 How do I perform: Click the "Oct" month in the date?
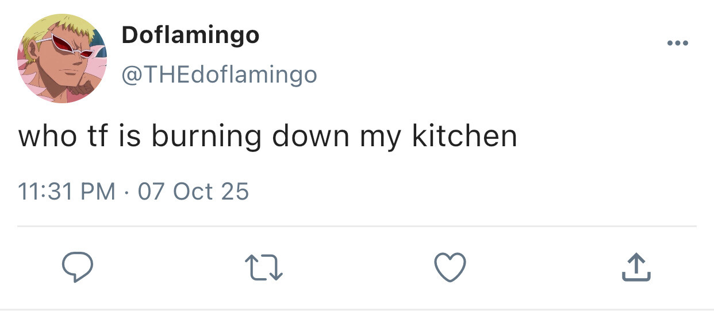(x=193, y=191)
